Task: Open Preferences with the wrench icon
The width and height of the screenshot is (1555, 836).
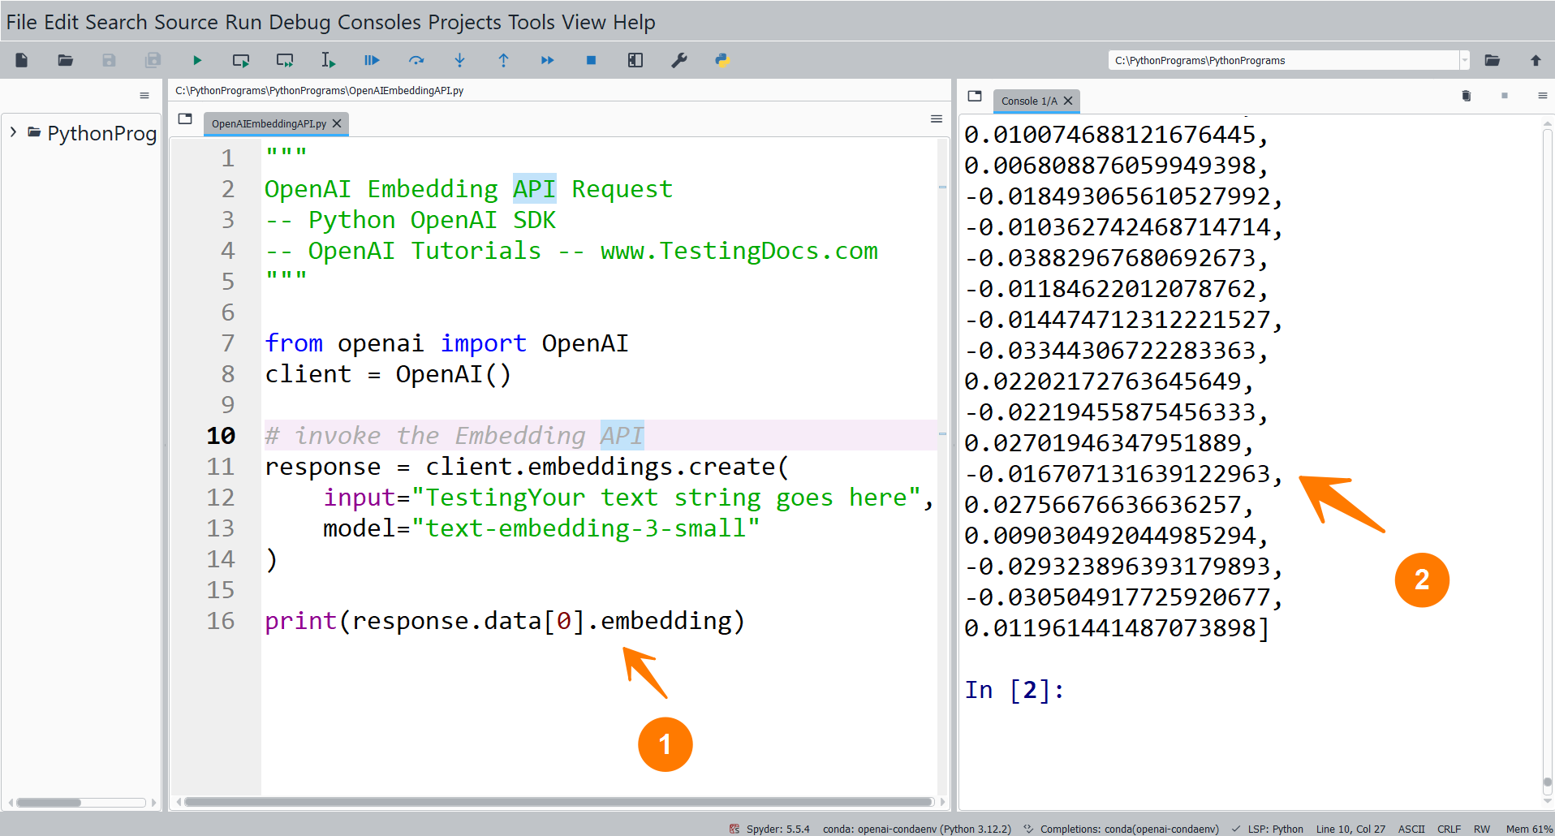Action: pyautogui.click(x=679, y=60)
